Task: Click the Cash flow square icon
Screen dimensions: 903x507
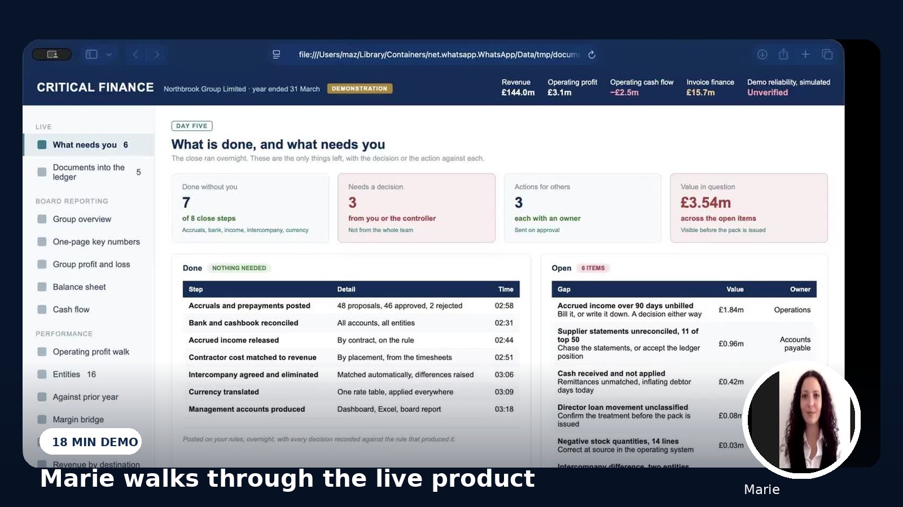Action: pos(42,309)
